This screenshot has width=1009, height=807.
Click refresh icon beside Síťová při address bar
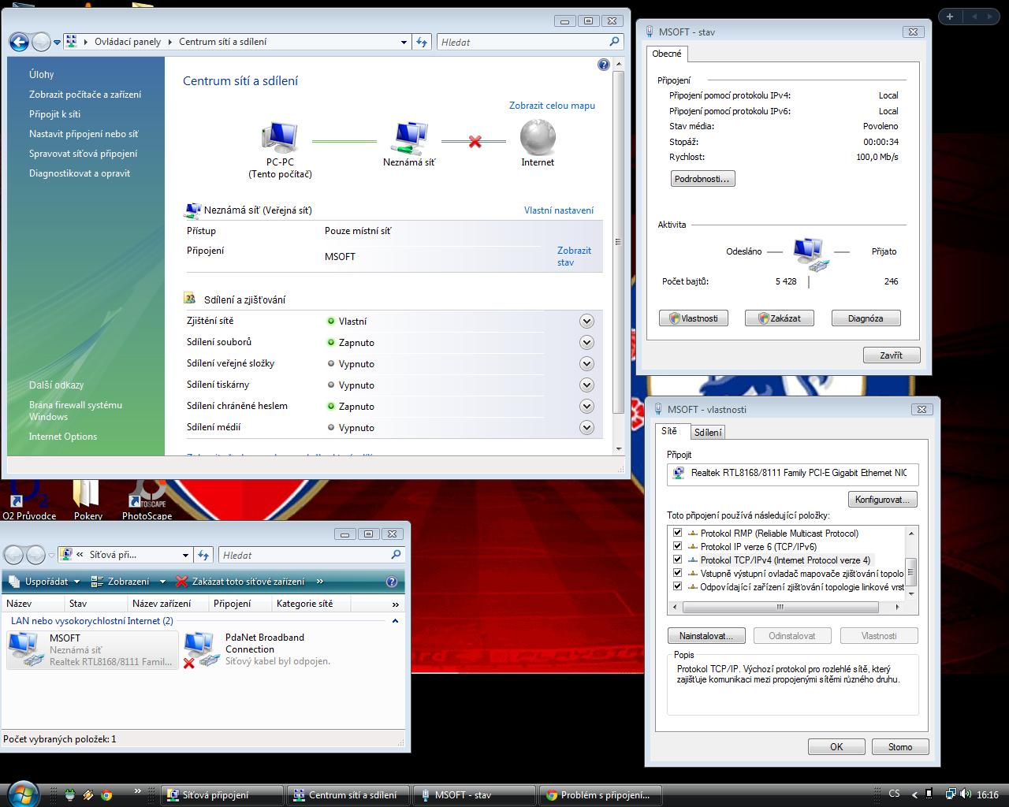(x=204, y=555)
